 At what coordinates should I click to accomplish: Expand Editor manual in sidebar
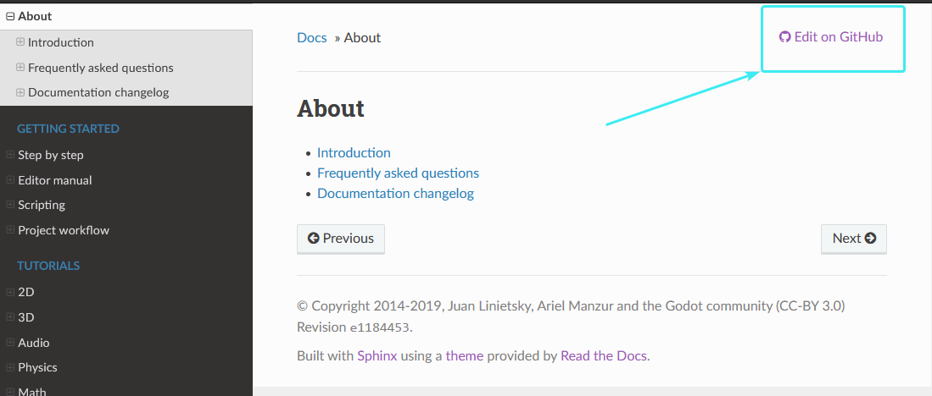coord(10,179)
